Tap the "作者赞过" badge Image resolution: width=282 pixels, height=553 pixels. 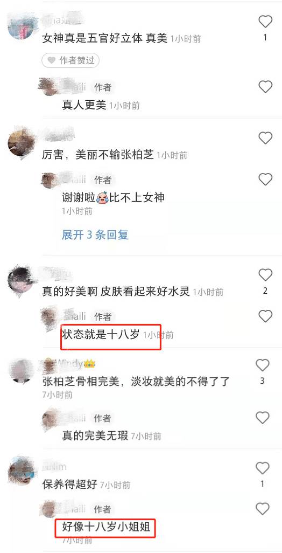[x=70, y=60]
